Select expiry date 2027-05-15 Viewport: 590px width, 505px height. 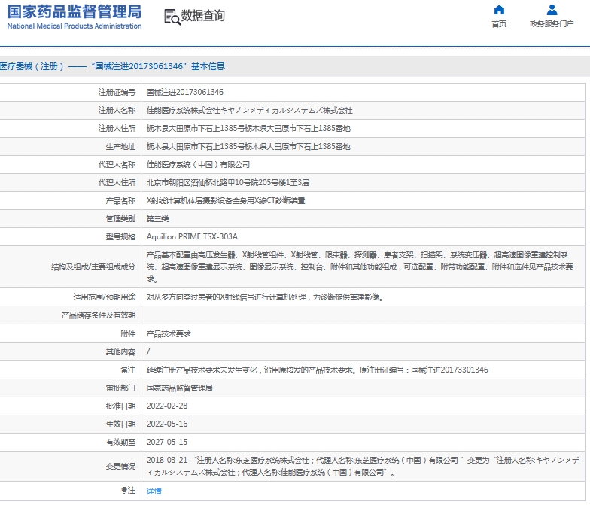tap(167, 443)
